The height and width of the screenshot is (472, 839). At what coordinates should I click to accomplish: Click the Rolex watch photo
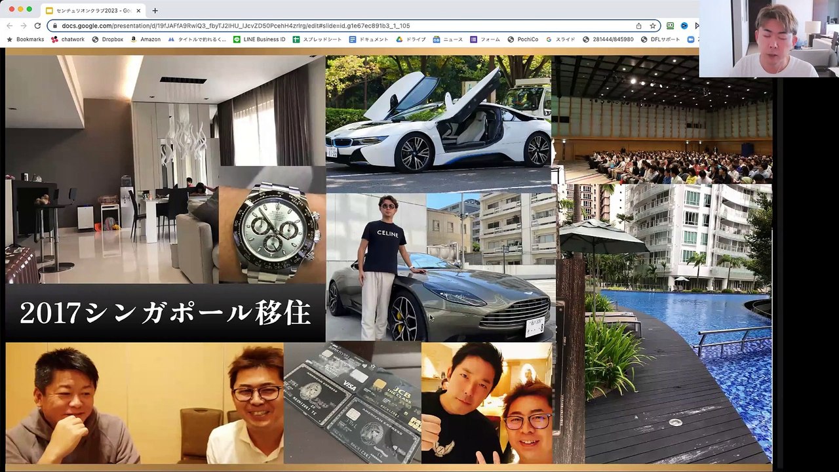coord(272,225)
